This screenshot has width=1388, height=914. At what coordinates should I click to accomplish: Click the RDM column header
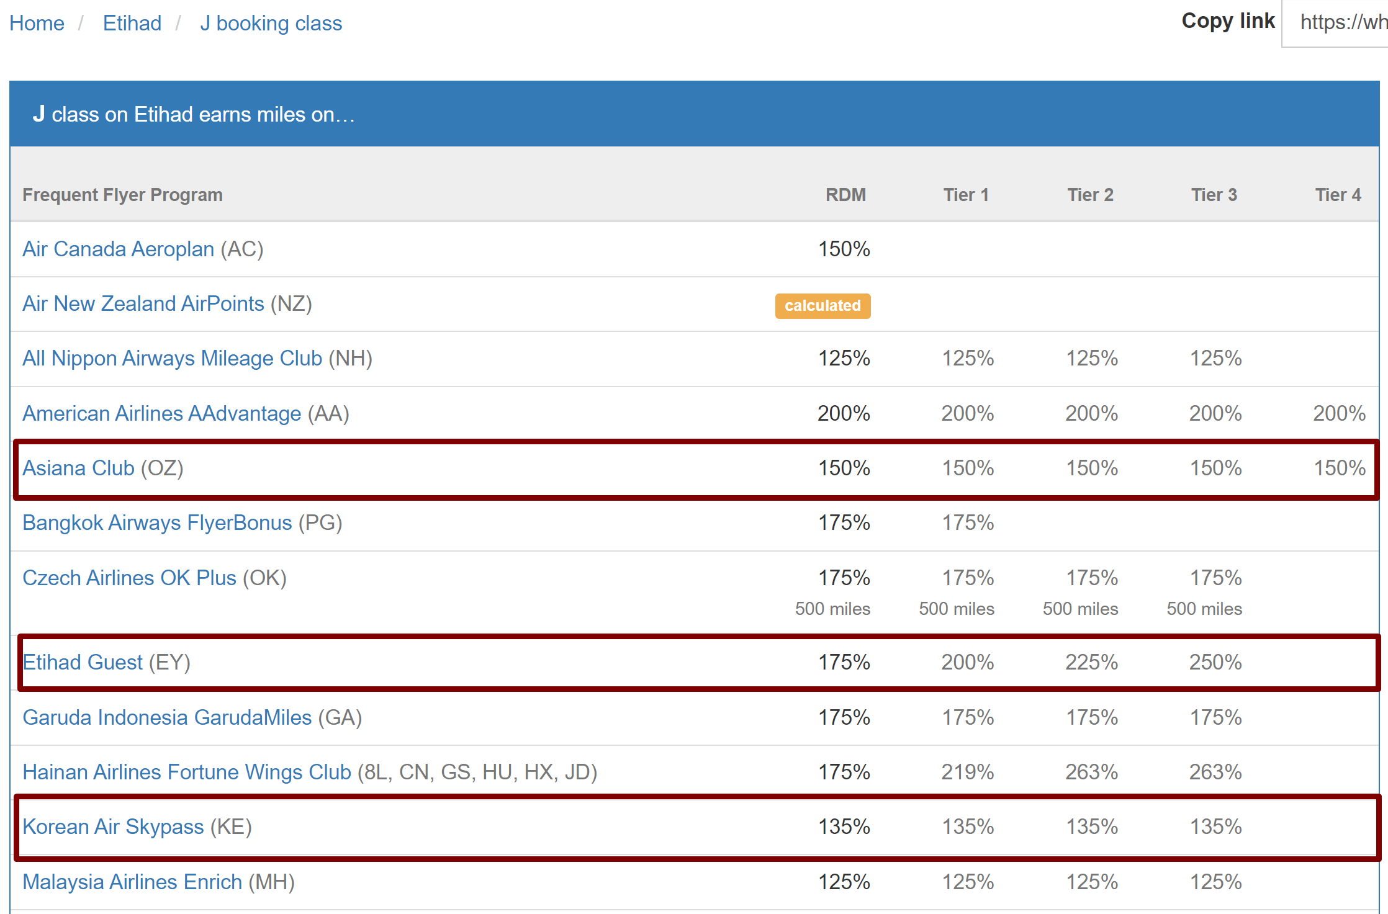click(845, 195)
